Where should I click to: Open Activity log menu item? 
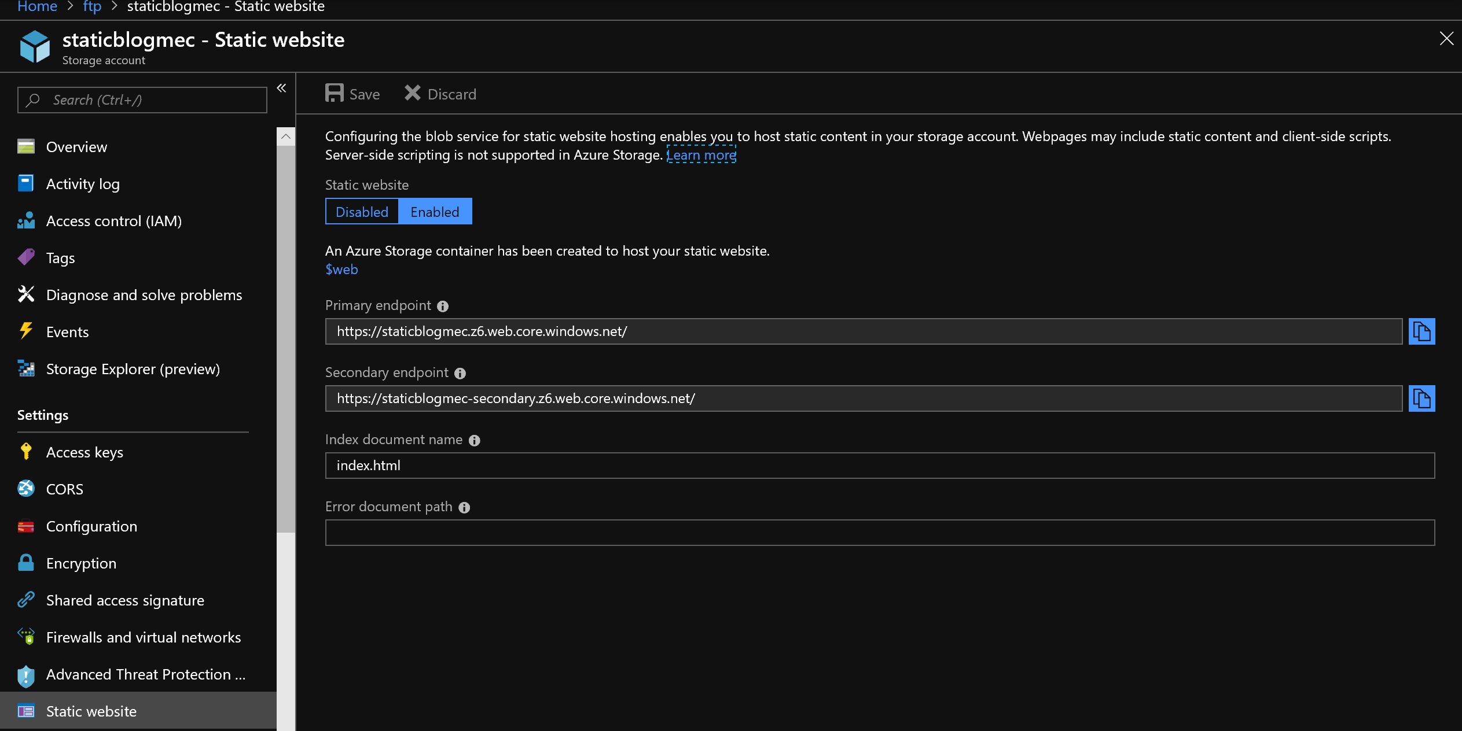[138, 184]
